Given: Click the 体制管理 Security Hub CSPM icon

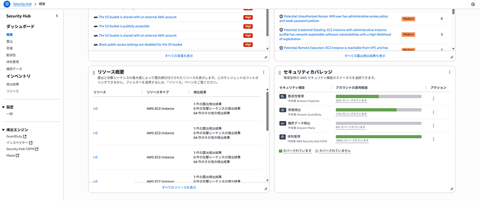Looking at the screenshot, I should 282,137.
